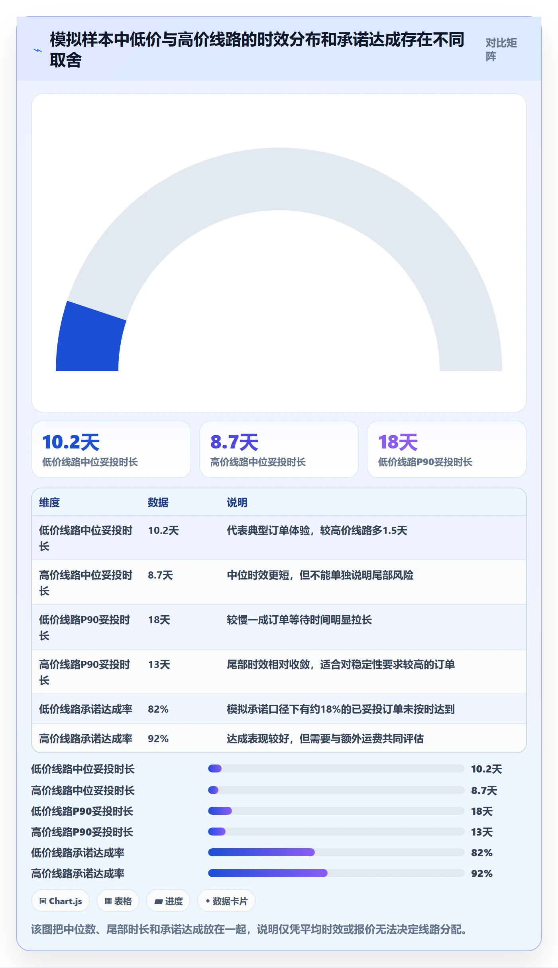Select the headline starting with 模拟样本中低价
558x968 pixels.
tap(257, 49)
